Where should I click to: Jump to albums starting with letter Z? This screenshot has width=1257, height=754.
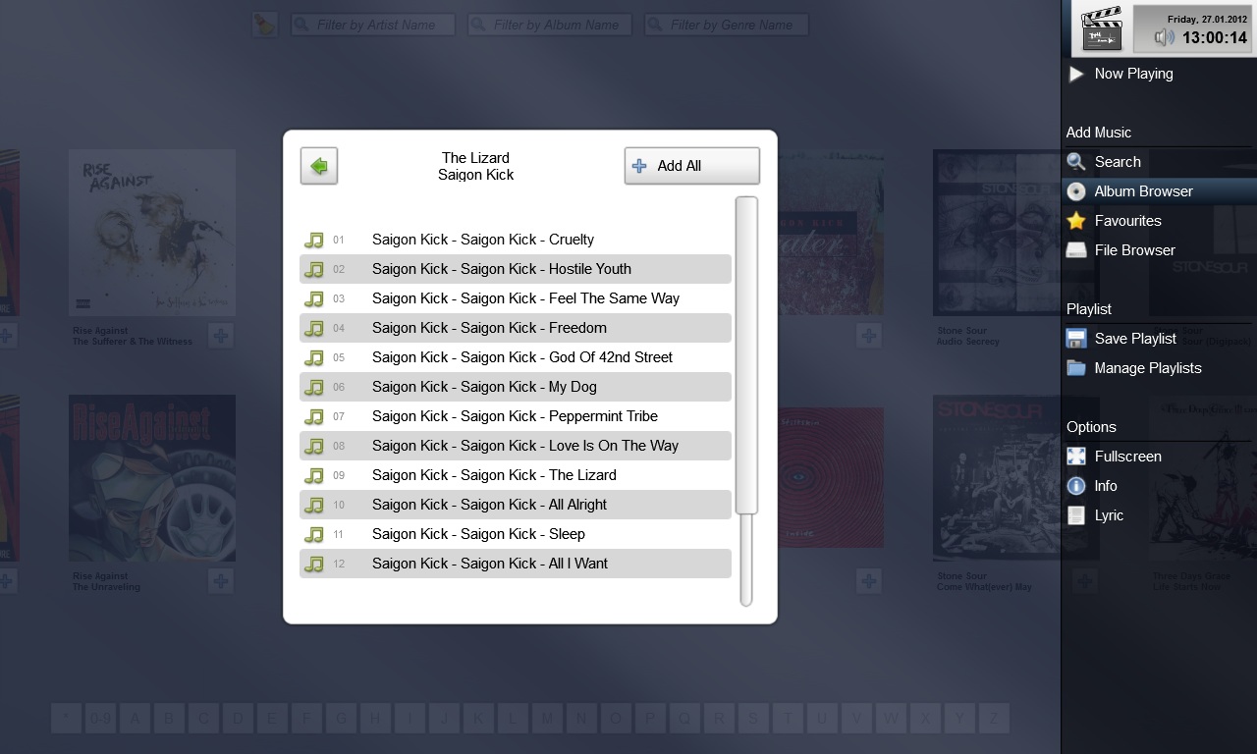click(x=994, y=719)
